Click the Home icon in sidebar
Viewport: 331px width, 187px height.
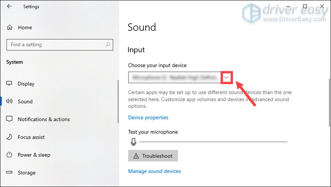click(10, 28)
